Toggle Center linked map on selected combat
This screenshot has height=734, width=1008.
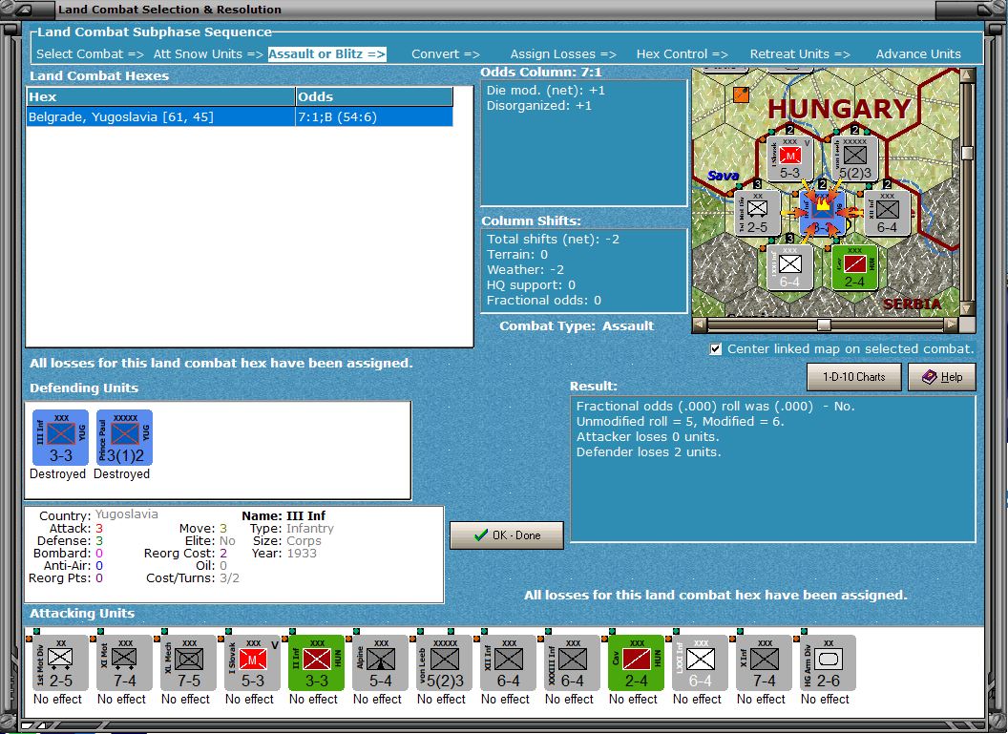(x=716, y=349)
